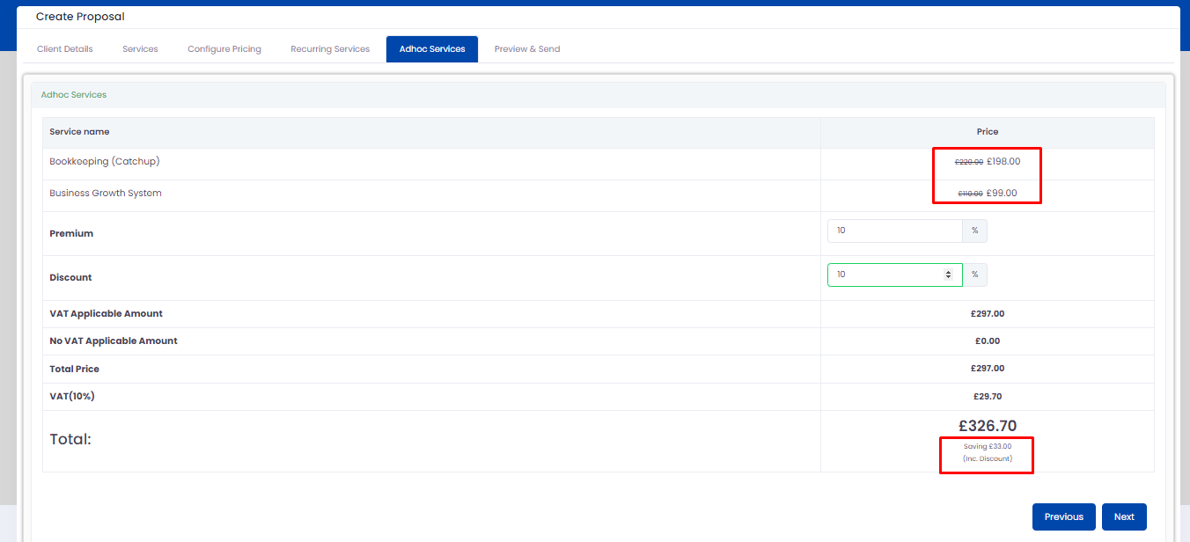Click the £198.00 discounted price
This screenshot has width=1190, height=542.
(x=1003, y=161)
